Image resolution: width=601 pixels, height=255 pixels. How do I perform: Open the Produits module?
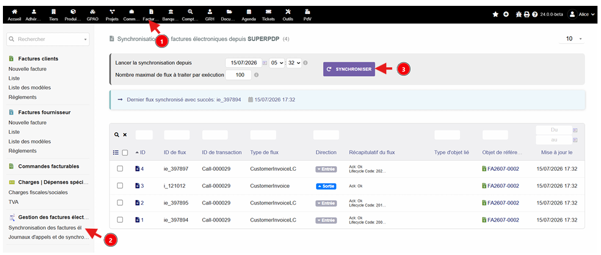click(x=73, y=15)
